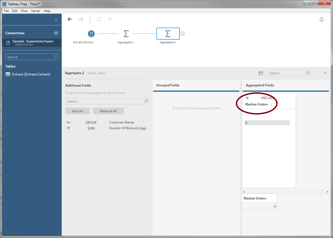Open SUM aggregation for Number Of Records

(91, 128)
